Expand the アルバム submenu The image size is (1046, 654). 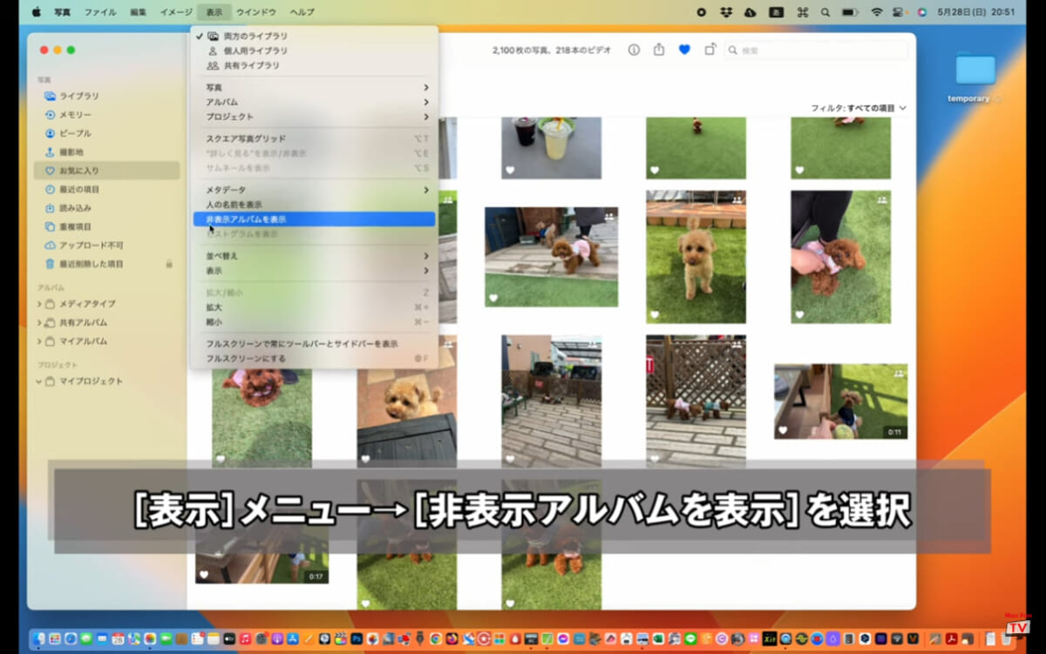coord(315,102)
